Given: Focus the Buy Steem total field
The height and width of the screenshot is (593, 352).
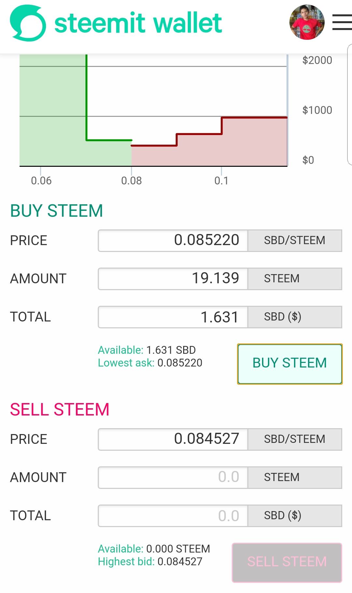Looking at the screenshot, I should click(x=173, y=317).
